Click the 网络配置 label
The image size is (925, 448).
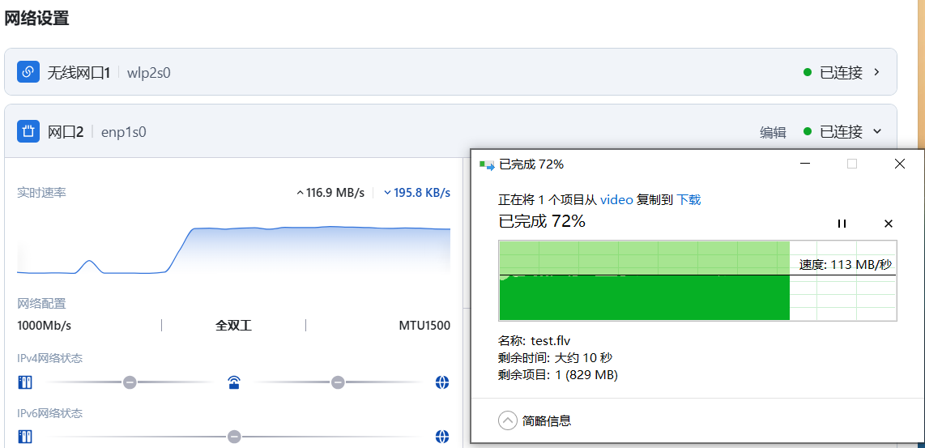click(41, 304)
